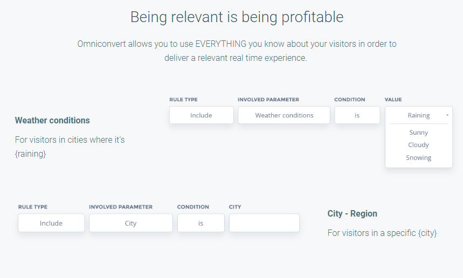The width and height of the screenshot is (463, 278).
Task: Click the Weather conditions heading
Action: click(x=52, y=120)
